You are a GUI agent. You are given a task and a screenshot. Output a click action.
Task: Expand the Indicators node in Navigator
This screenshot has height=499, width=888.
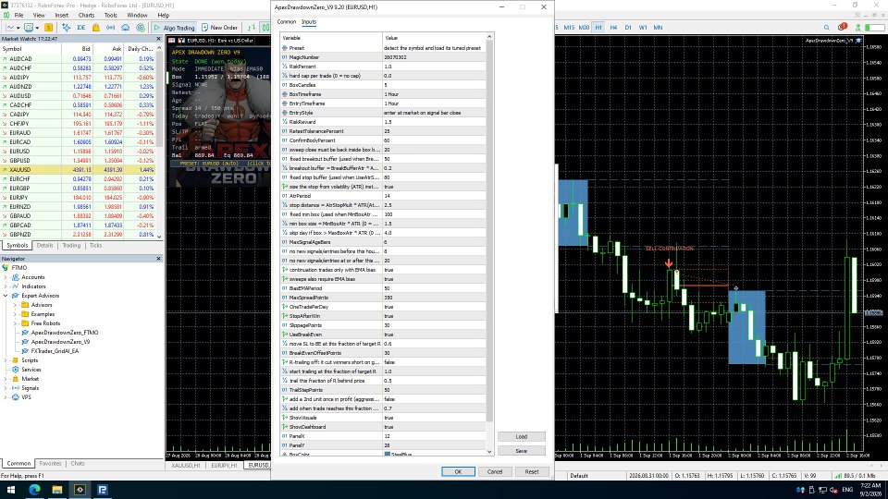point(6,286)
